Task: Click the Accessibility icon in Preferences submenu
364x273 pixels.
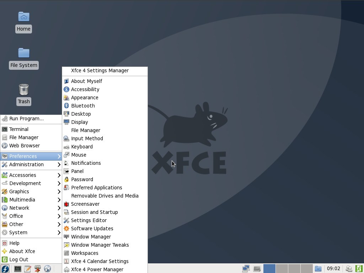Action: click(66, 89)
